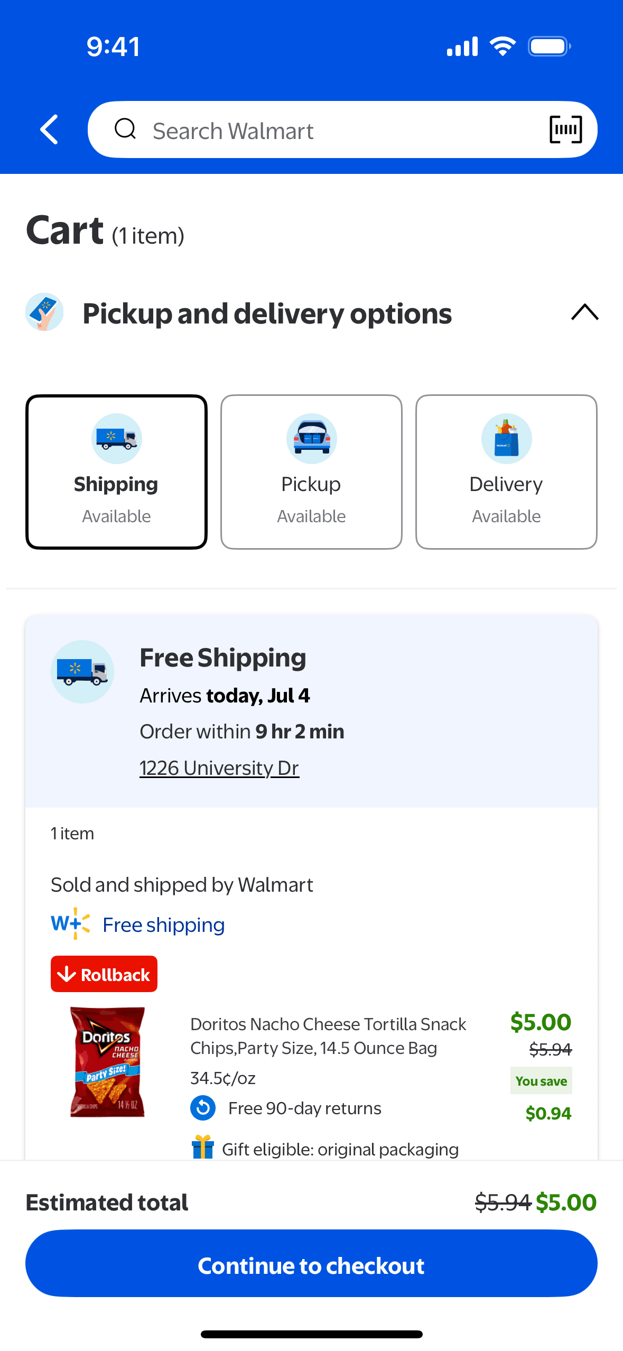Tap the Search Walmart field
Viewport: 623px width, 1351px height.
[x=338, y=131]
